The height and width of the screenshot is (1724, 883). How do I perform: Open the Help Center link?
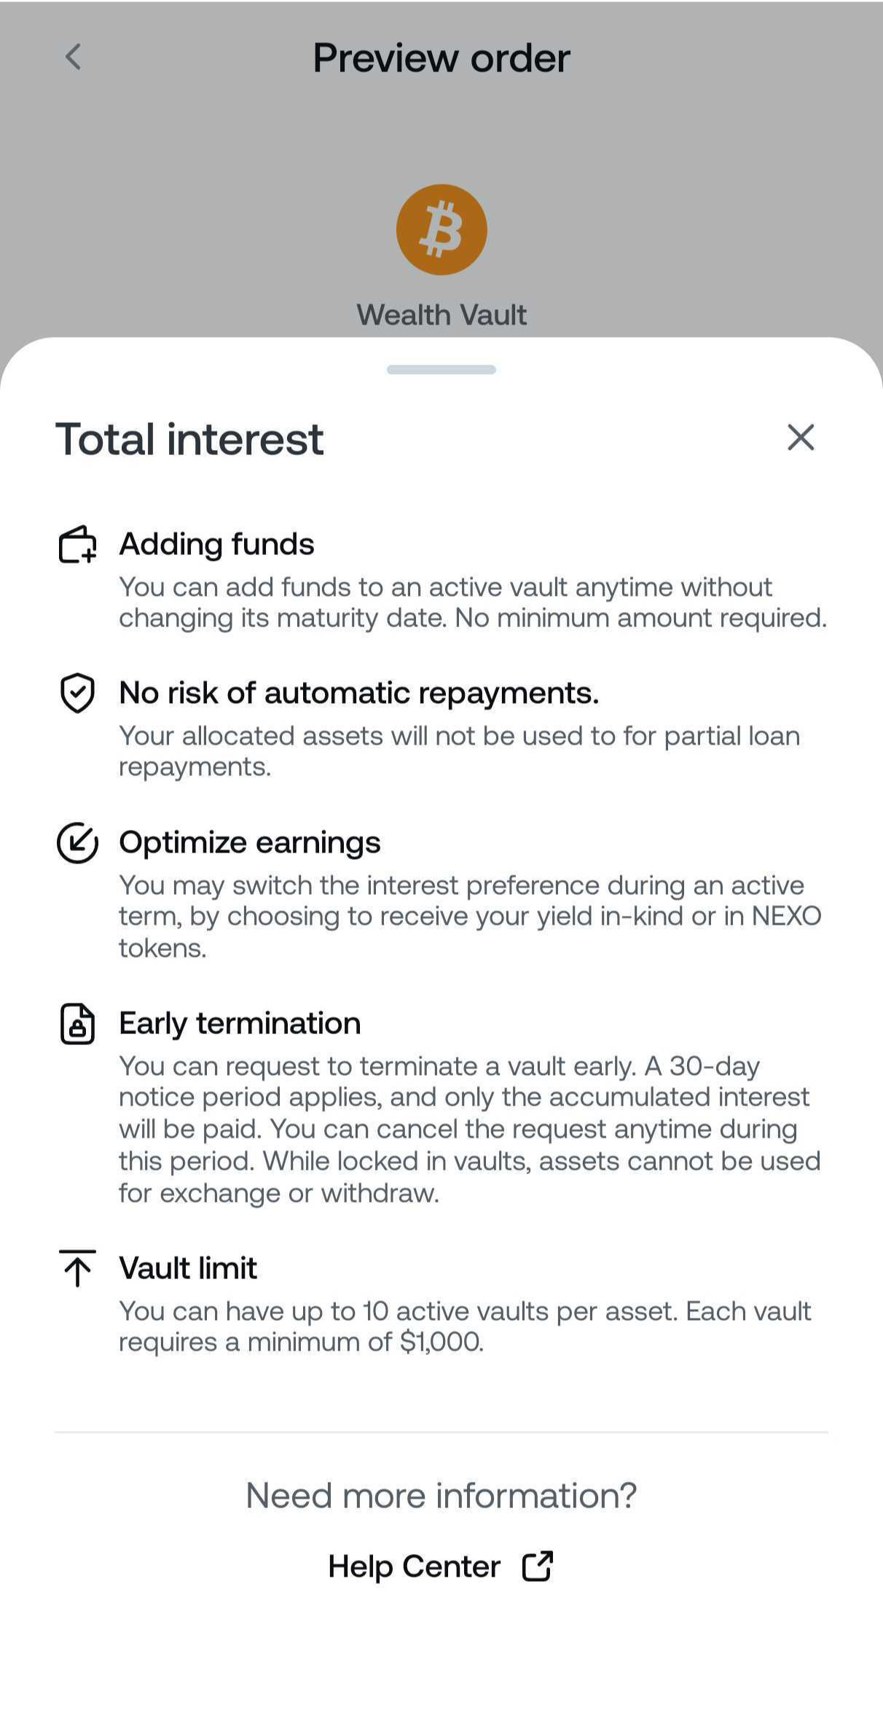point(415,1566)
